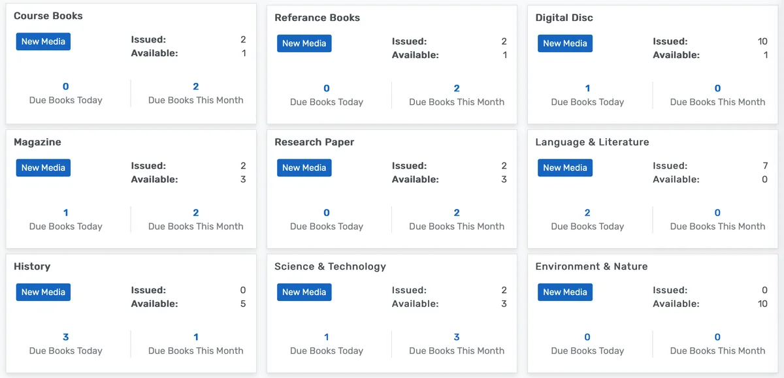Add New Media to Research Paper
The width and height of the screenshot is (784, 378).
coord(304,168)
